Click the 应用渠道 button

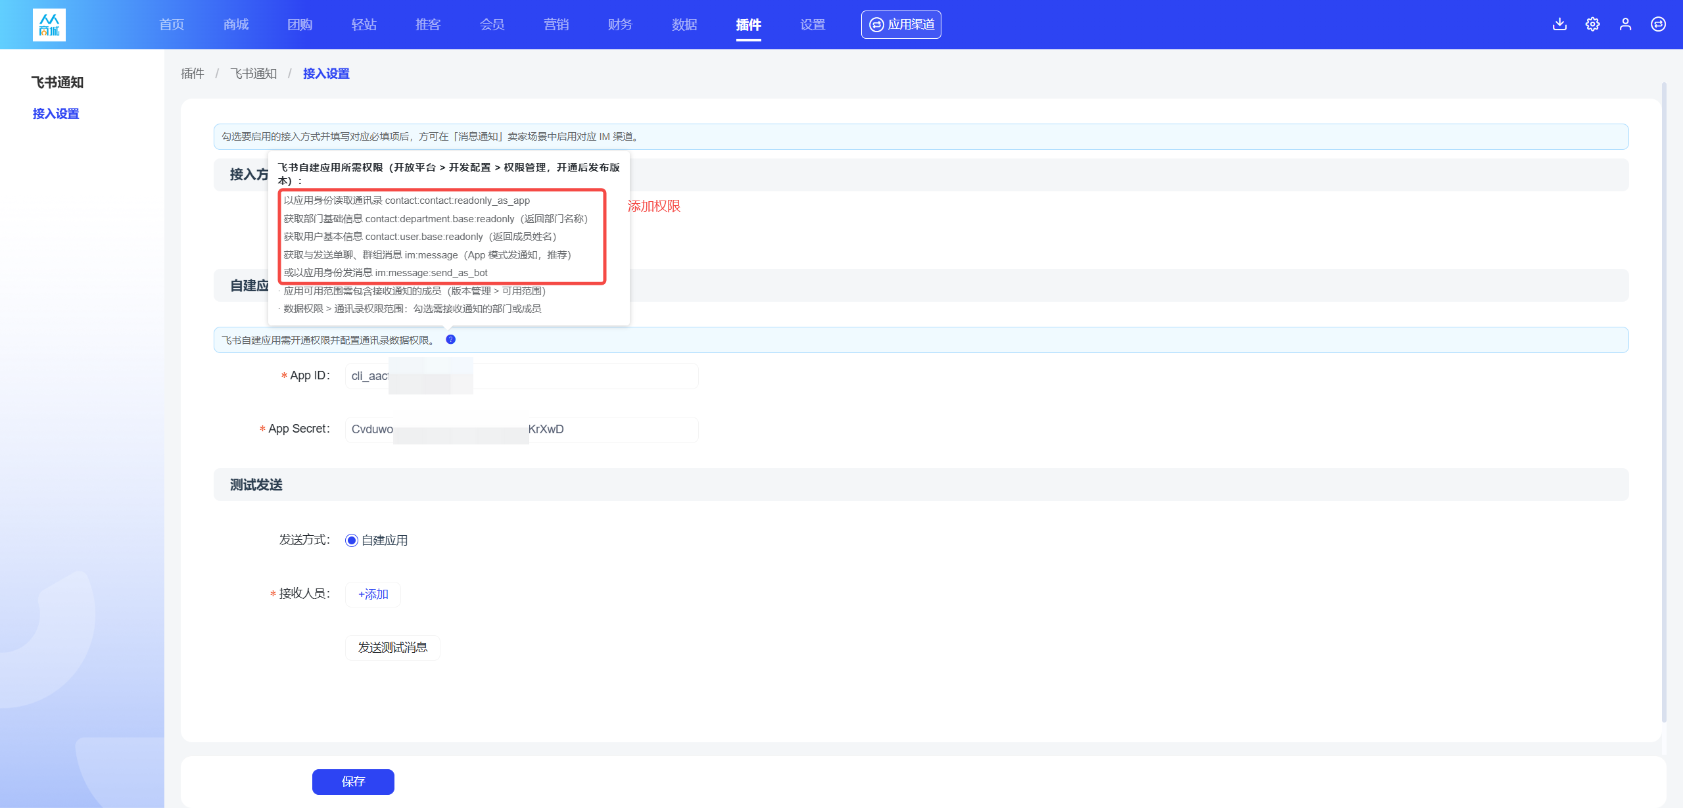pos(901,24)
